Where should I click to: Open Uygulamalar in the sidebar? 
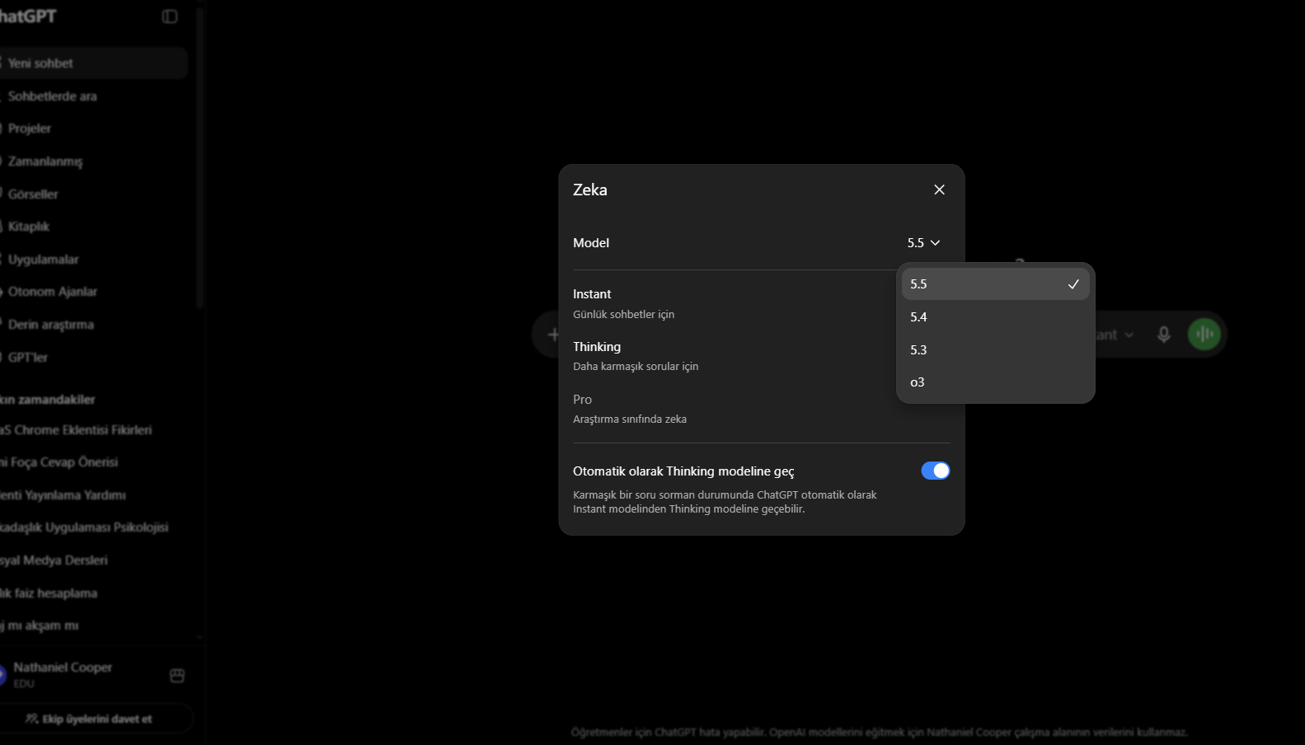pos(94,260)
